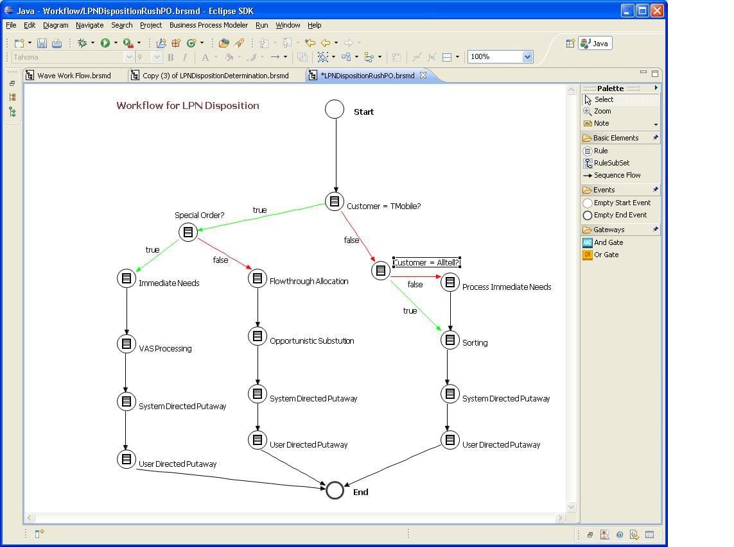The width and height of the screenshot is (734, 547).
Task: Click the Print toolbar icon
Action: click(x=57, y=44)
